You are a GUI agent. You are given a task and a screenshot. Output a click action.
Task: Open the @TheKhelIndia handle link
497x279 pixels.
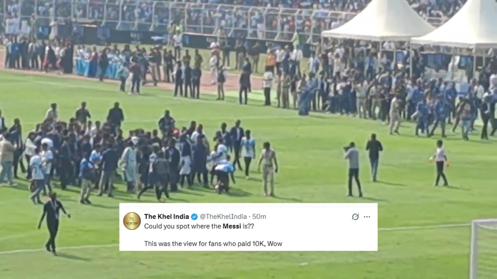coord(223,217)
